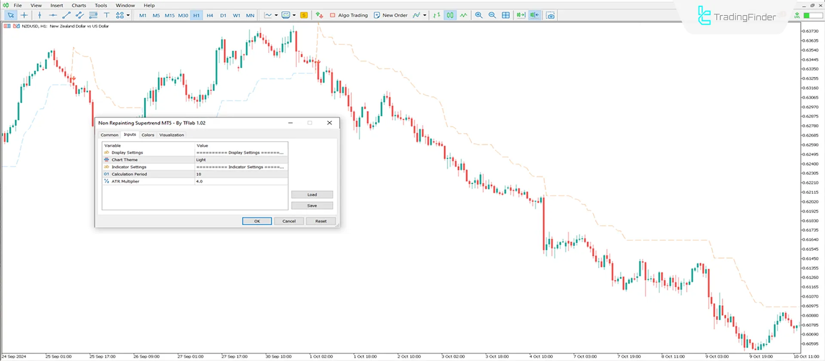Open the Charts menu
825x361 pixels.
(79, 5)
